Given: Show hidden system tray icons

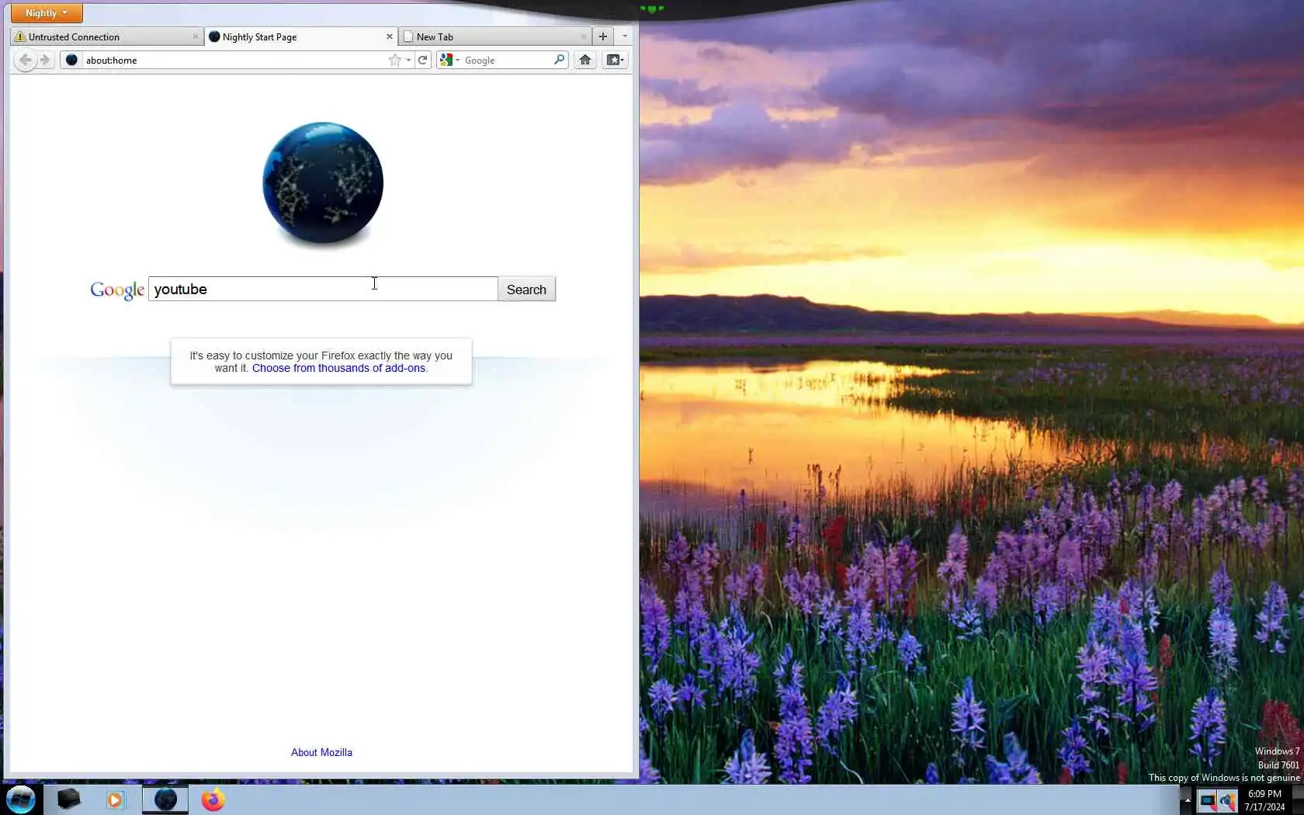Looking at the screenshot, I should tap(1187, 800).
